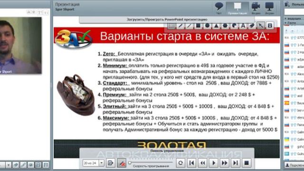The width and height of the screenshot is (304, 171).
Task: Click the underlined word Zero: on slide
Action: click(109, 54)
